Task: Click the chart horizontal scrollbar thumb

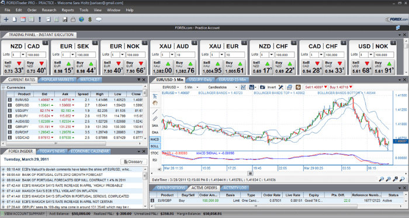Action: point(250,174)
